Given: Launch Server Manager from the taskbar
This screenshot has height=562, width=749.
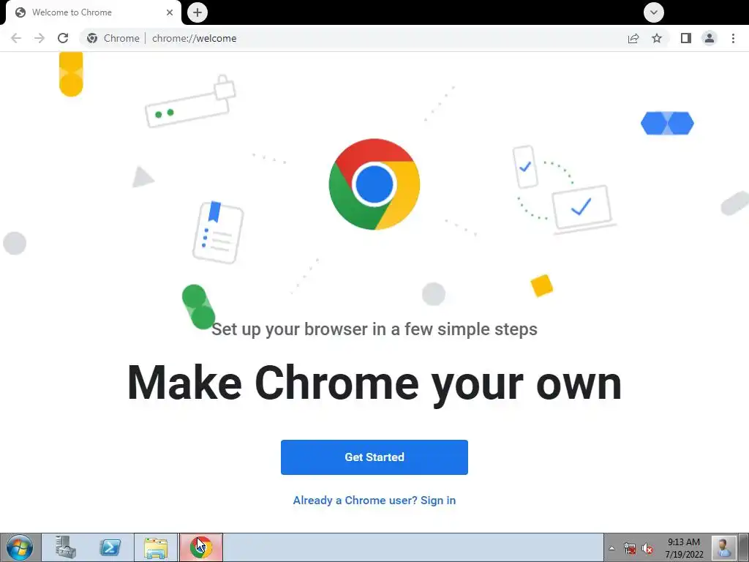Looking at the screenshot, I should [65, 547].
